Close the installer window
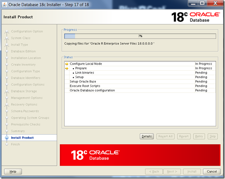Viewport: 225px width, 179px height. click(215, 3)
